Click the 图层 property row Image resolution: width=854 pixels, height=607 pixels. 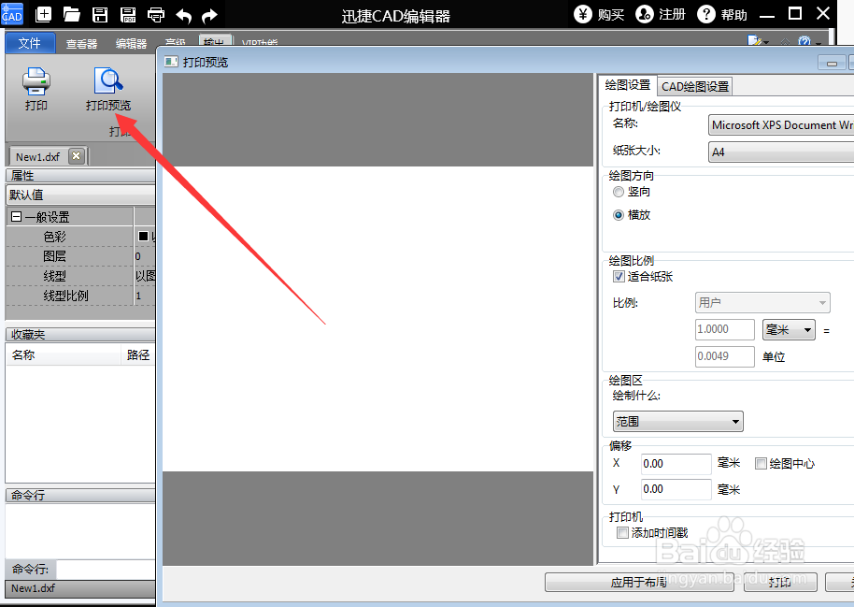click(80, 256)
